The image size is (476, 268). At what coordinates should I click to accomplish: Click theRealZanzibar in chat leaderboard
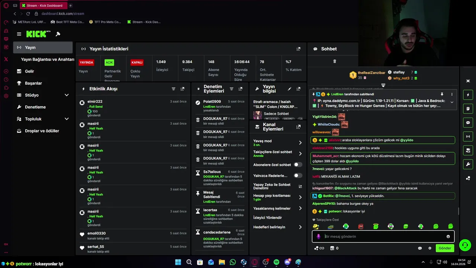pyautogui.click(x=372, y=73)
